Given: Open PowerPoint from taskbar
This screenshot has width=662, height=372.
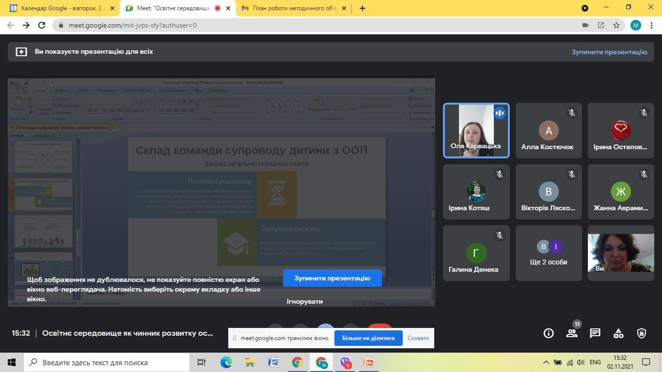Looking at the screenshot, I should pyautogui.click(x=369, y=362).
